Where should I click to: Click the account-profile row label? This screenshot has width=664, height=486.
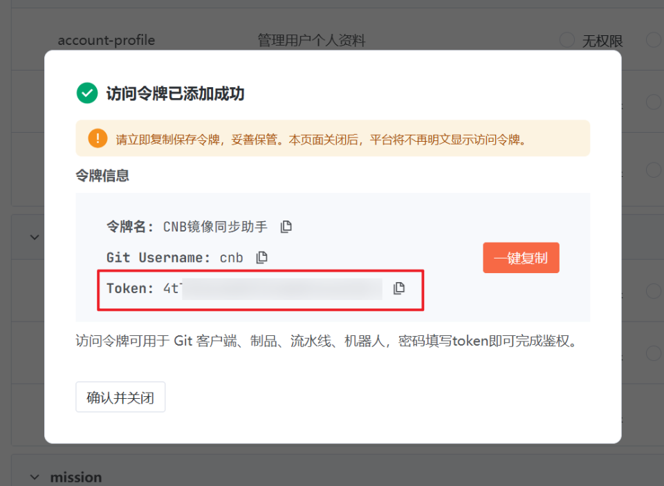(107, 40)
